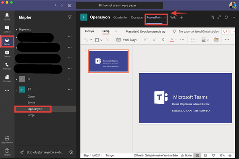
Task: Open the Takvim calendar
Action: tap(7, 54)
